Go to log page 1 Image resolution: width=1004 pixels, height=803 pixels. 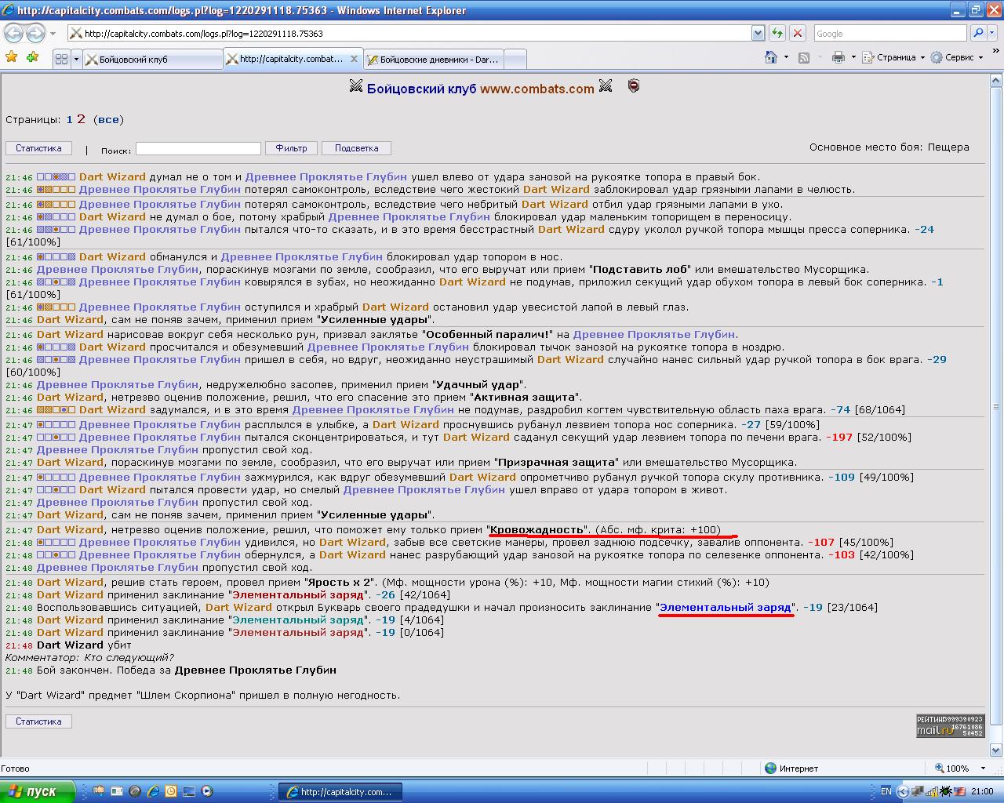tap(69, 120)
